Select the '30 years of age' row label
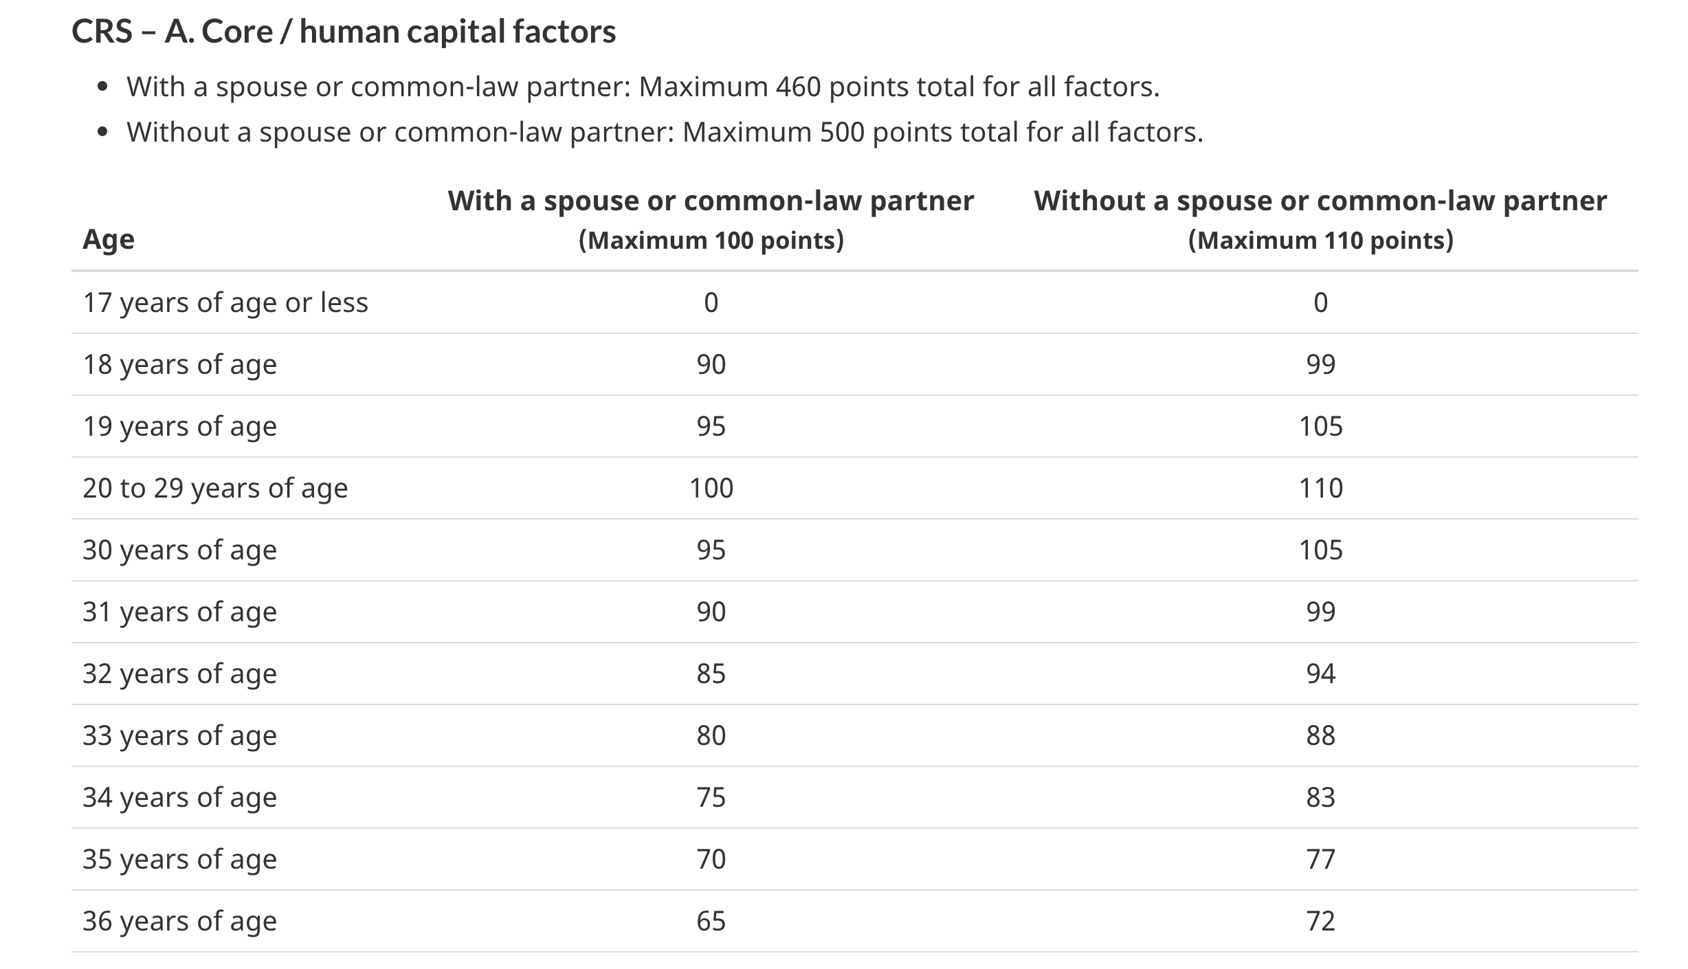The width and height of the screenshot is (1688, 969). [179, 550]
